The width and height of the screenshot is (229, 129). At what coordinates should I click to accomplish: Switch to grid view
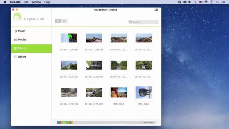[58, 21]
